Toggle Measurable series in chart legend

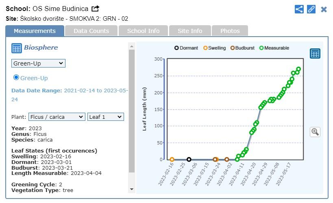(274, 48)
